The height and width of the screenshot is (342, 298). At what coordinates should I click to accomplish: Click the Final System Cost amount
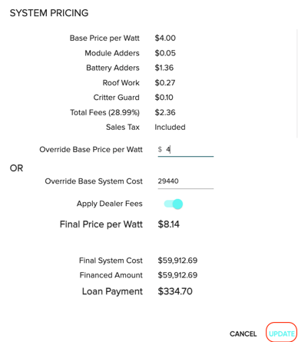click(x=177, y=261)
